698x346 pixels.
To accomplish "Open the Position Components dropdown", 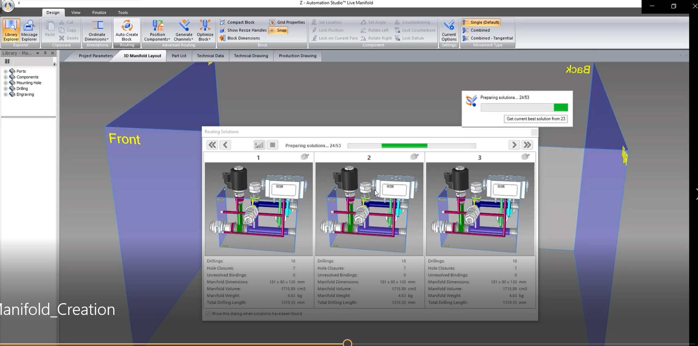I will pyautogui.click(x=157, y=30).
